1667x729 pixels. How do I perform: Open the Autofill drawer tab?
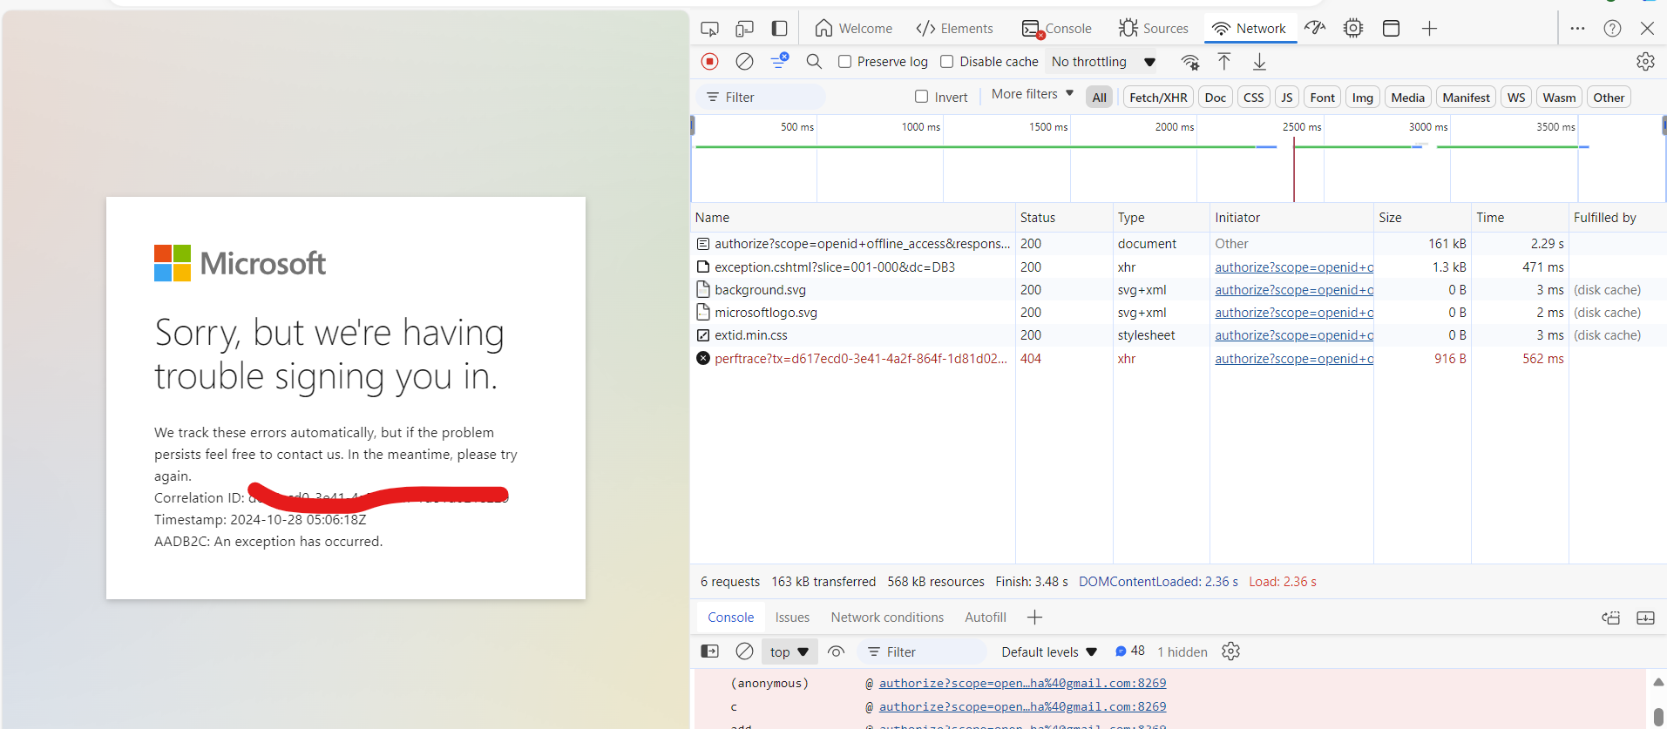coord(986,618)
